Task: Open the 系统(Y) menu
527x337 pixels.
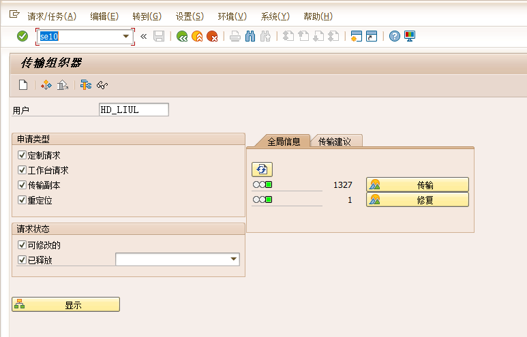Action: 275,16
